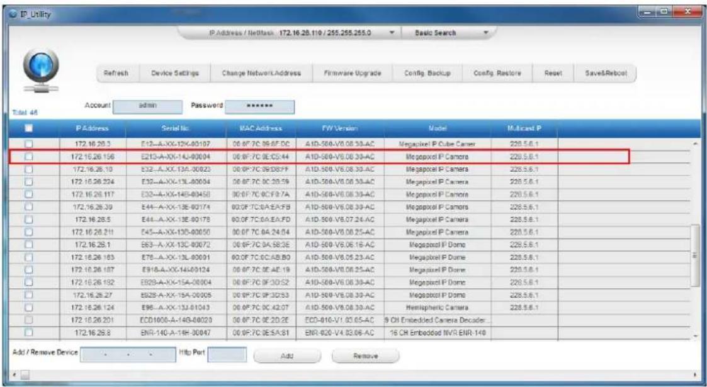Click the Reset toolbar button
Viewport: 707px width, 387px height.
[x=553, y=73]
